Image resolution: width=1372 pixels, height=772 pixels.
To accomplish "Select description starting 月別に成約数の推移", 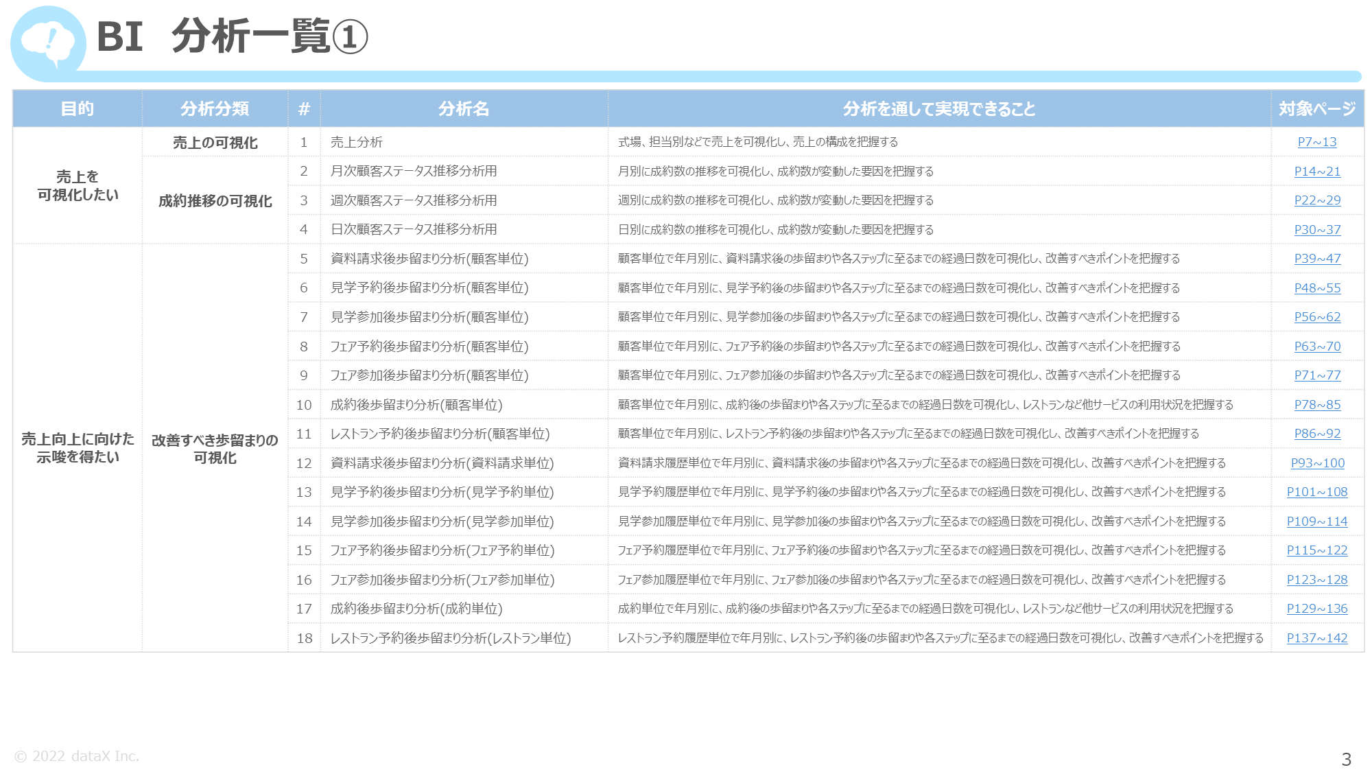I will pyautogui.click(x=776, y=171).
